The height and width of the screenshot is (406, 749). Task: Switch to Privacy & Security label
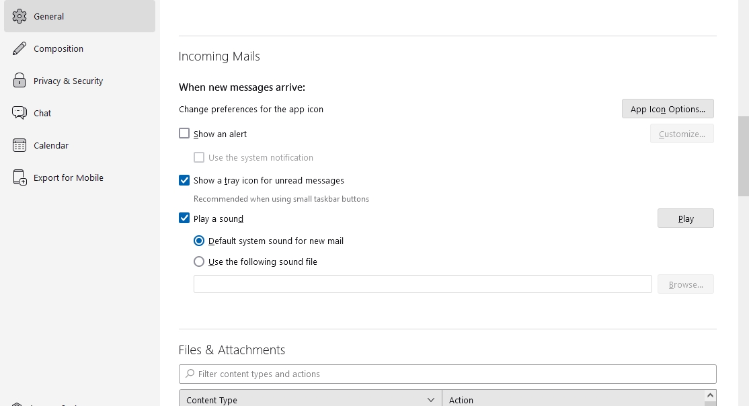coord(68,81)
